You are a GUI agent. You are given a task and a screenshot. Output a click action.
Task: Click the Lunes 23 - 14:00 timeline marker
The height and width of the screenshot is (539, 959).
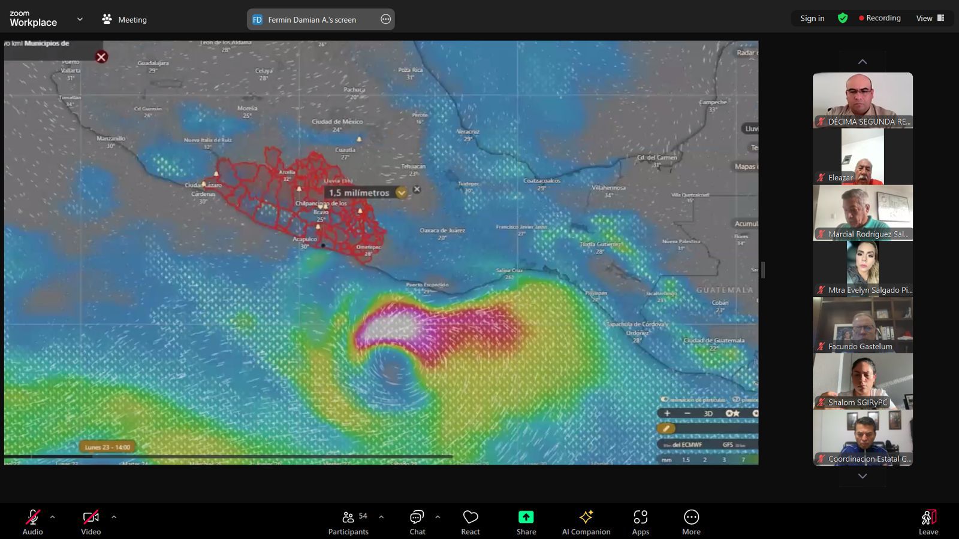coord(107,447)
